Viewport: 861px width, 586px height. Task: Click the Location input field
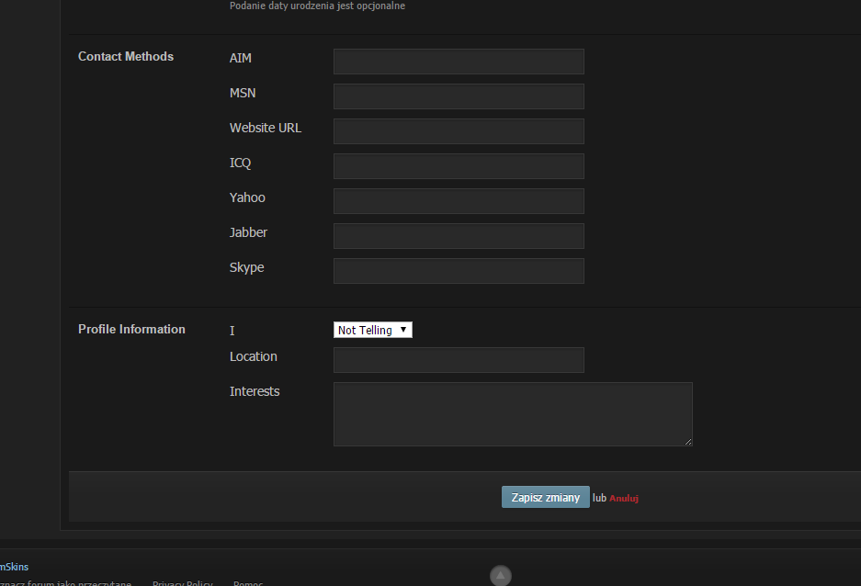tap(458, 360)
